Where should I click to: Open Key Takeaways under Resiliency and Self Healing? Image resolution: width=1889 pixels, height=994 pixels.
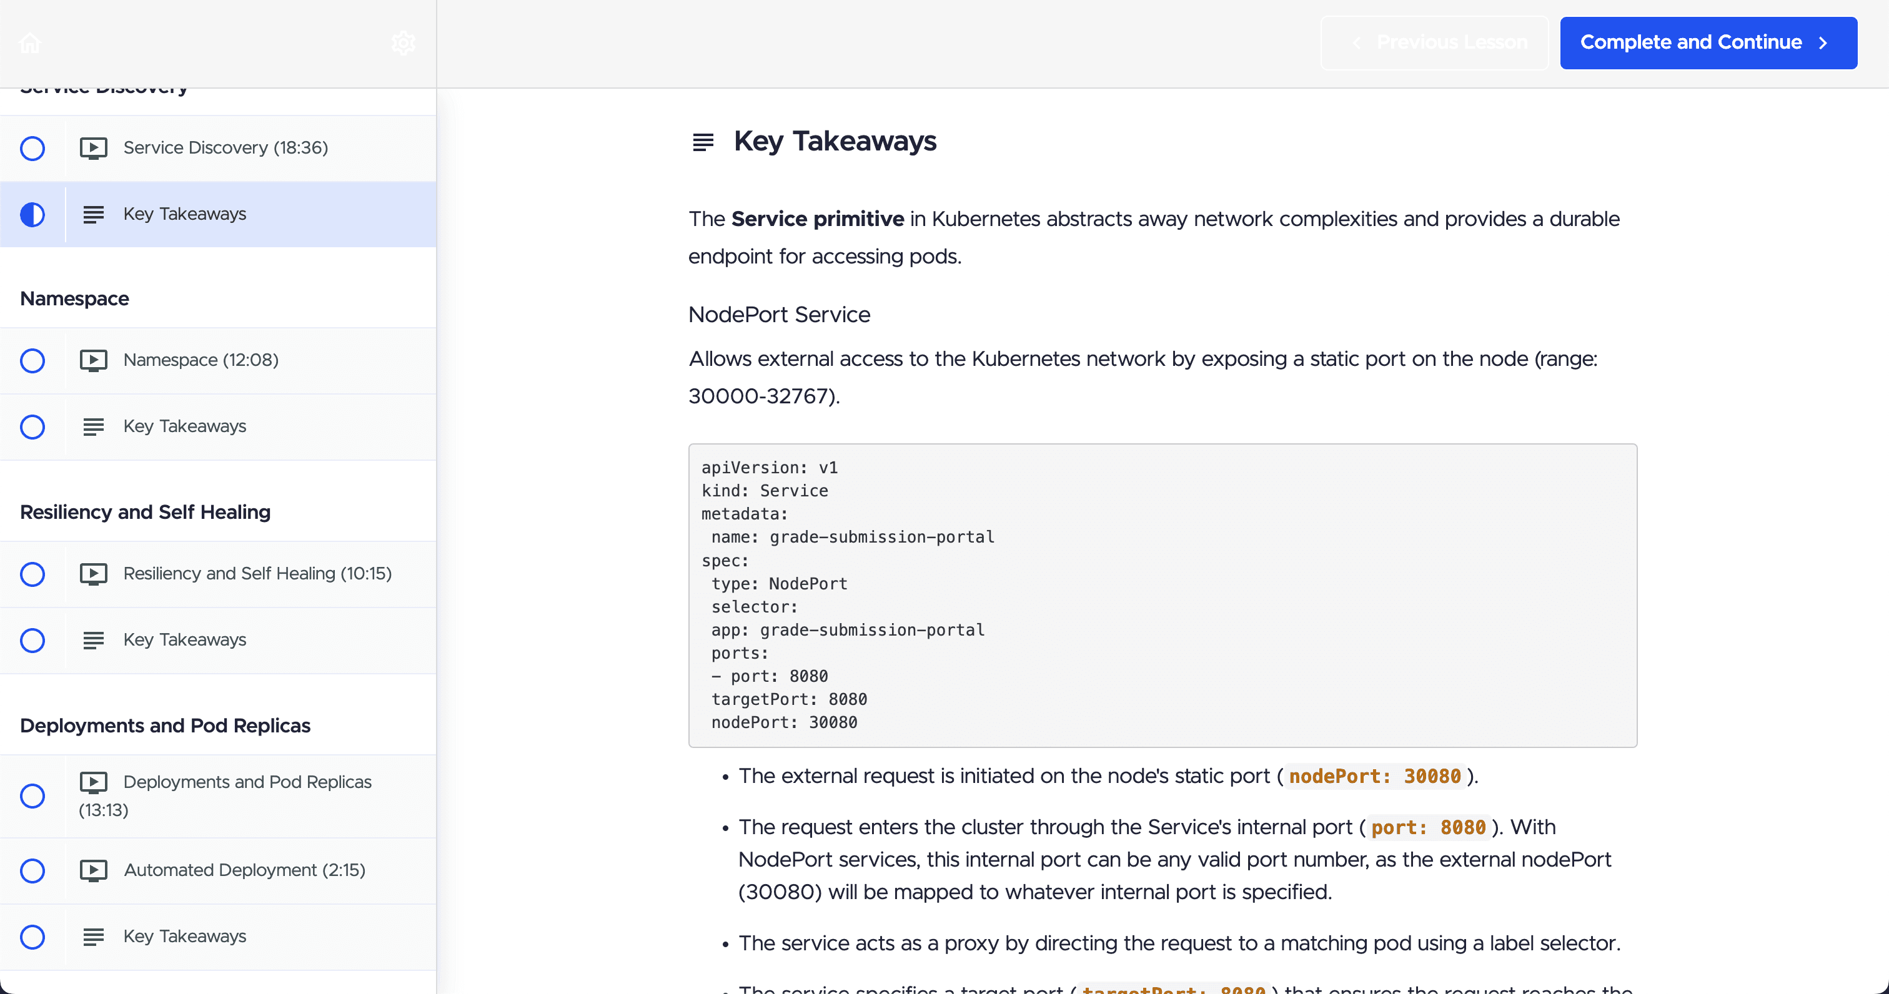(218, 640)
